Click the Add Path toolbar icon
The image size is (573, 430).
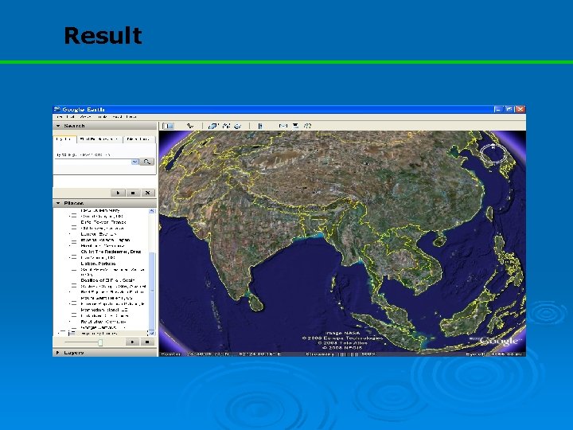[226, 126]
